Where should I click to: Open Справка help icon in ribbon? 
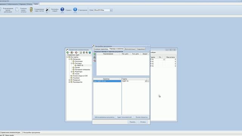click(62, 9)
